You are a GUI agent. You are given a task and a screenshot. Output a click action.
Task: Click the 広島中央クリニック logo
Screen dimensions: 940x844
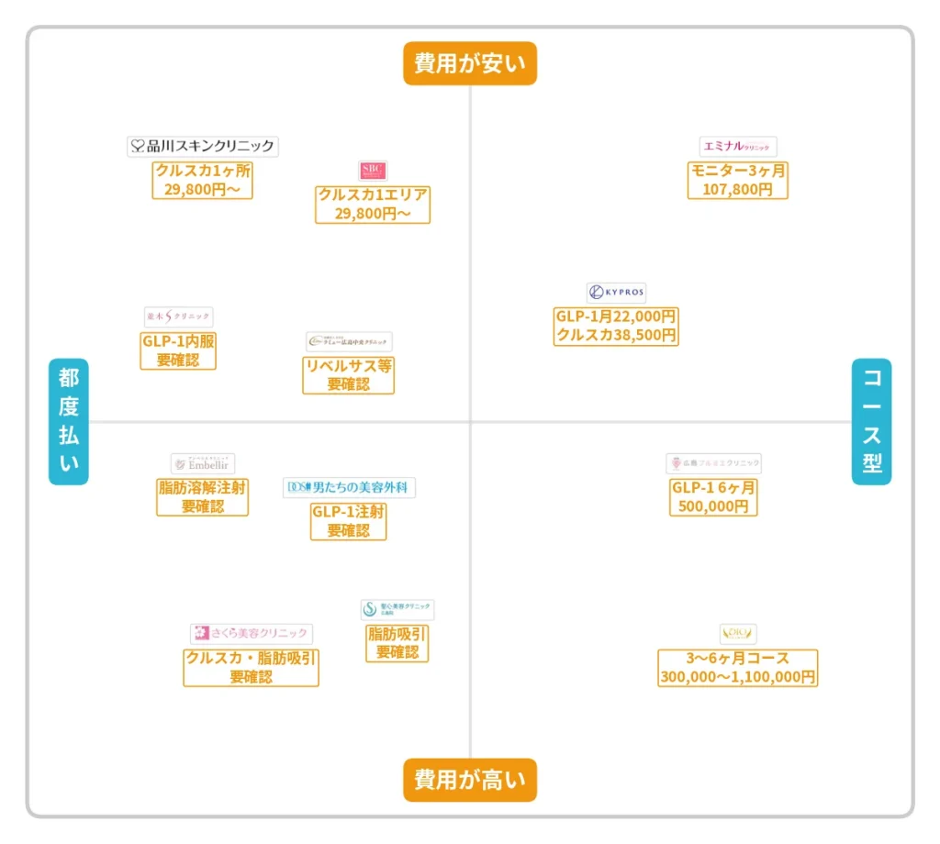[x=349, y=341]
